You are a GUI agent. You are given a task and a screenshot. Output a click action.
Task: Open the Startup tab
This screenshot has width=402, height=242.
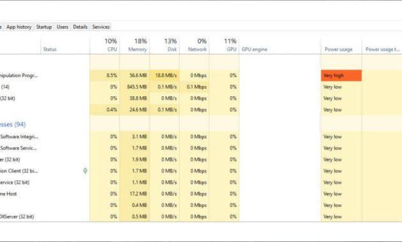(x=44, y=27)
